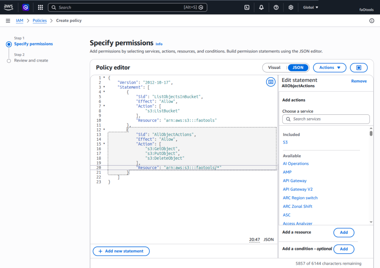Collapse the Action fold arrow on line 7
This screenshot has width=380, height=268.
click(x=104, y=106)
